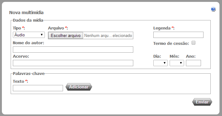
Task: Expand the Mês month dropdown
Action: 177,63
